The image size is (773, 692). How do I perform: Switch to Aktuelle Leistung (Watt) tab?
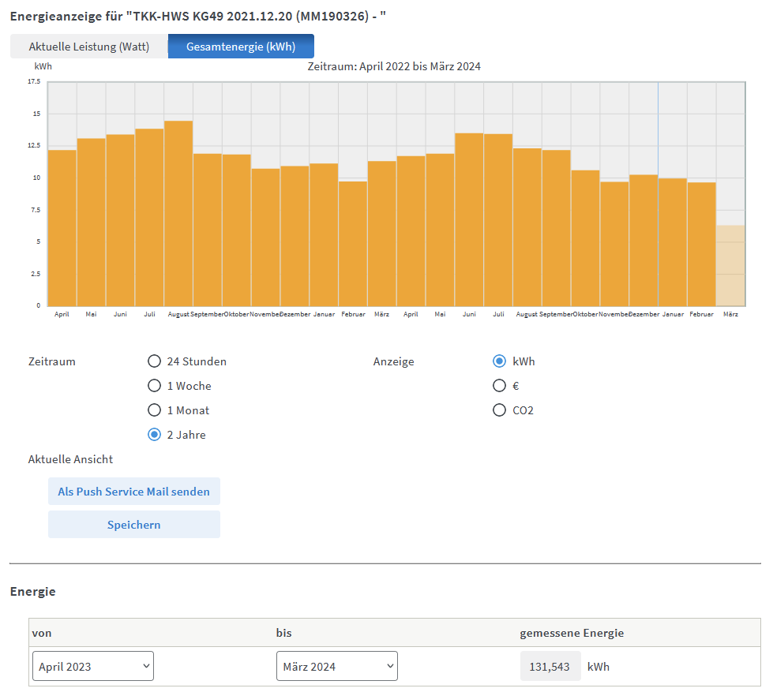coord(89,47)
